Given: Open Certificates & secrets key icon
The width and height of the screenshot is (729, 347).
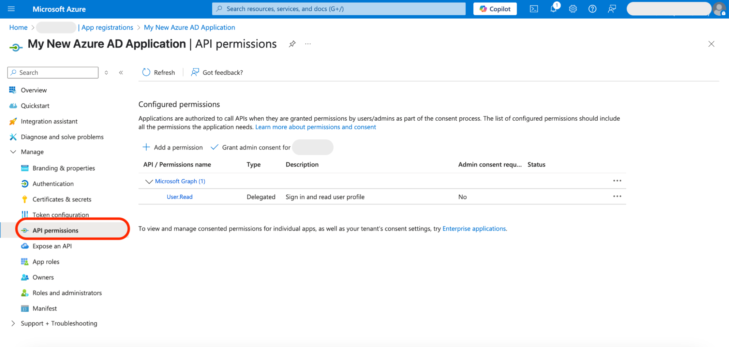Looking at the screenshot, I should click(25, 199).
